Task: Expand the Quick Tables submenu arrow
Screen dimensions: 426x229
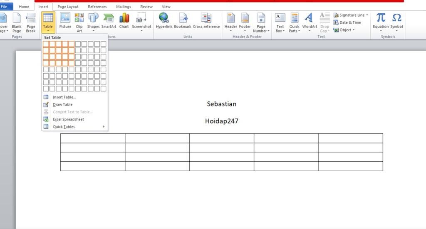Action: click(x=104, y=127)
